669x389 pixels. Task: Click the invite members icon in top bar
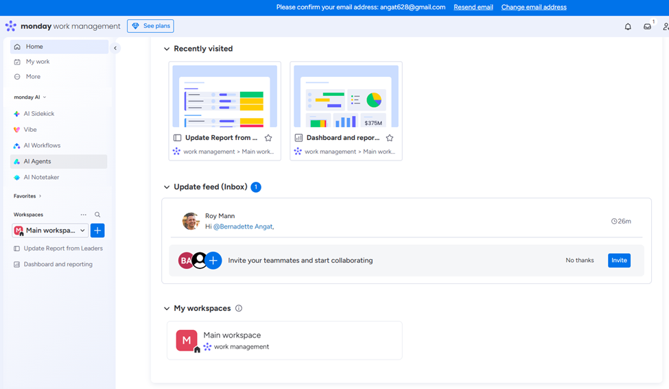pyautogui.click(x=666, y=27)
